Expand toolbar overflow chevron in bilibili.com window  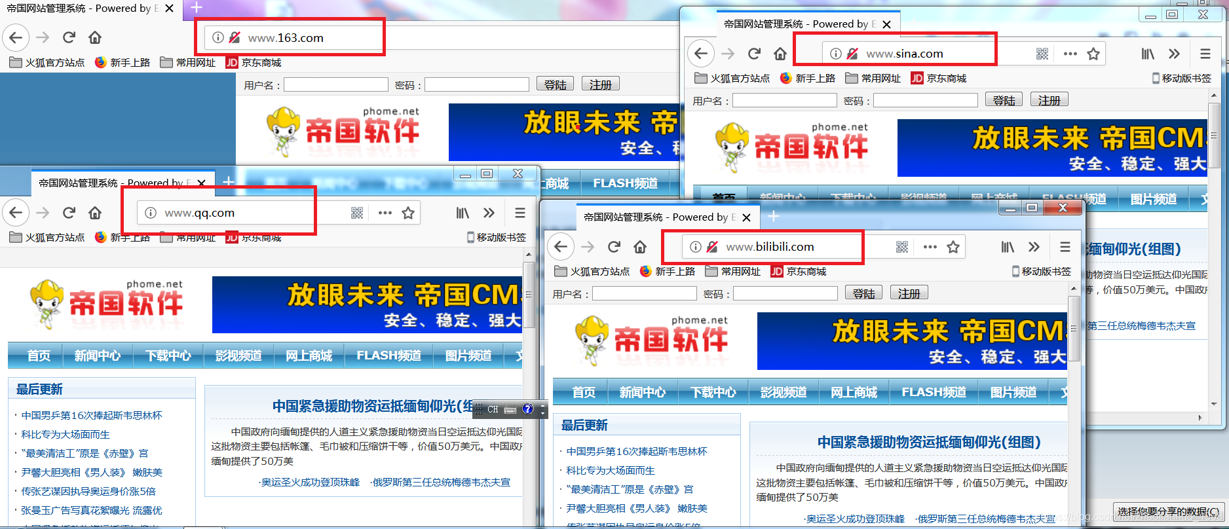(1034, 247)
